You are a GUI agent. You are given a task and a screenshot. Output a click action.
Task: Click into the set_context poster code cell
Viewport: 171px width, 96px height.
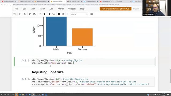93,82
